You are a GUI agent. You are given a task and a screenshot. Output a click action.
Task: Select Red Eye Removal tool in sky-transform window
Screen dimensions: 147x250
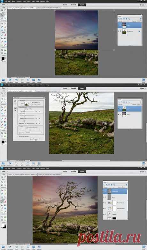[x=2, y=23]
